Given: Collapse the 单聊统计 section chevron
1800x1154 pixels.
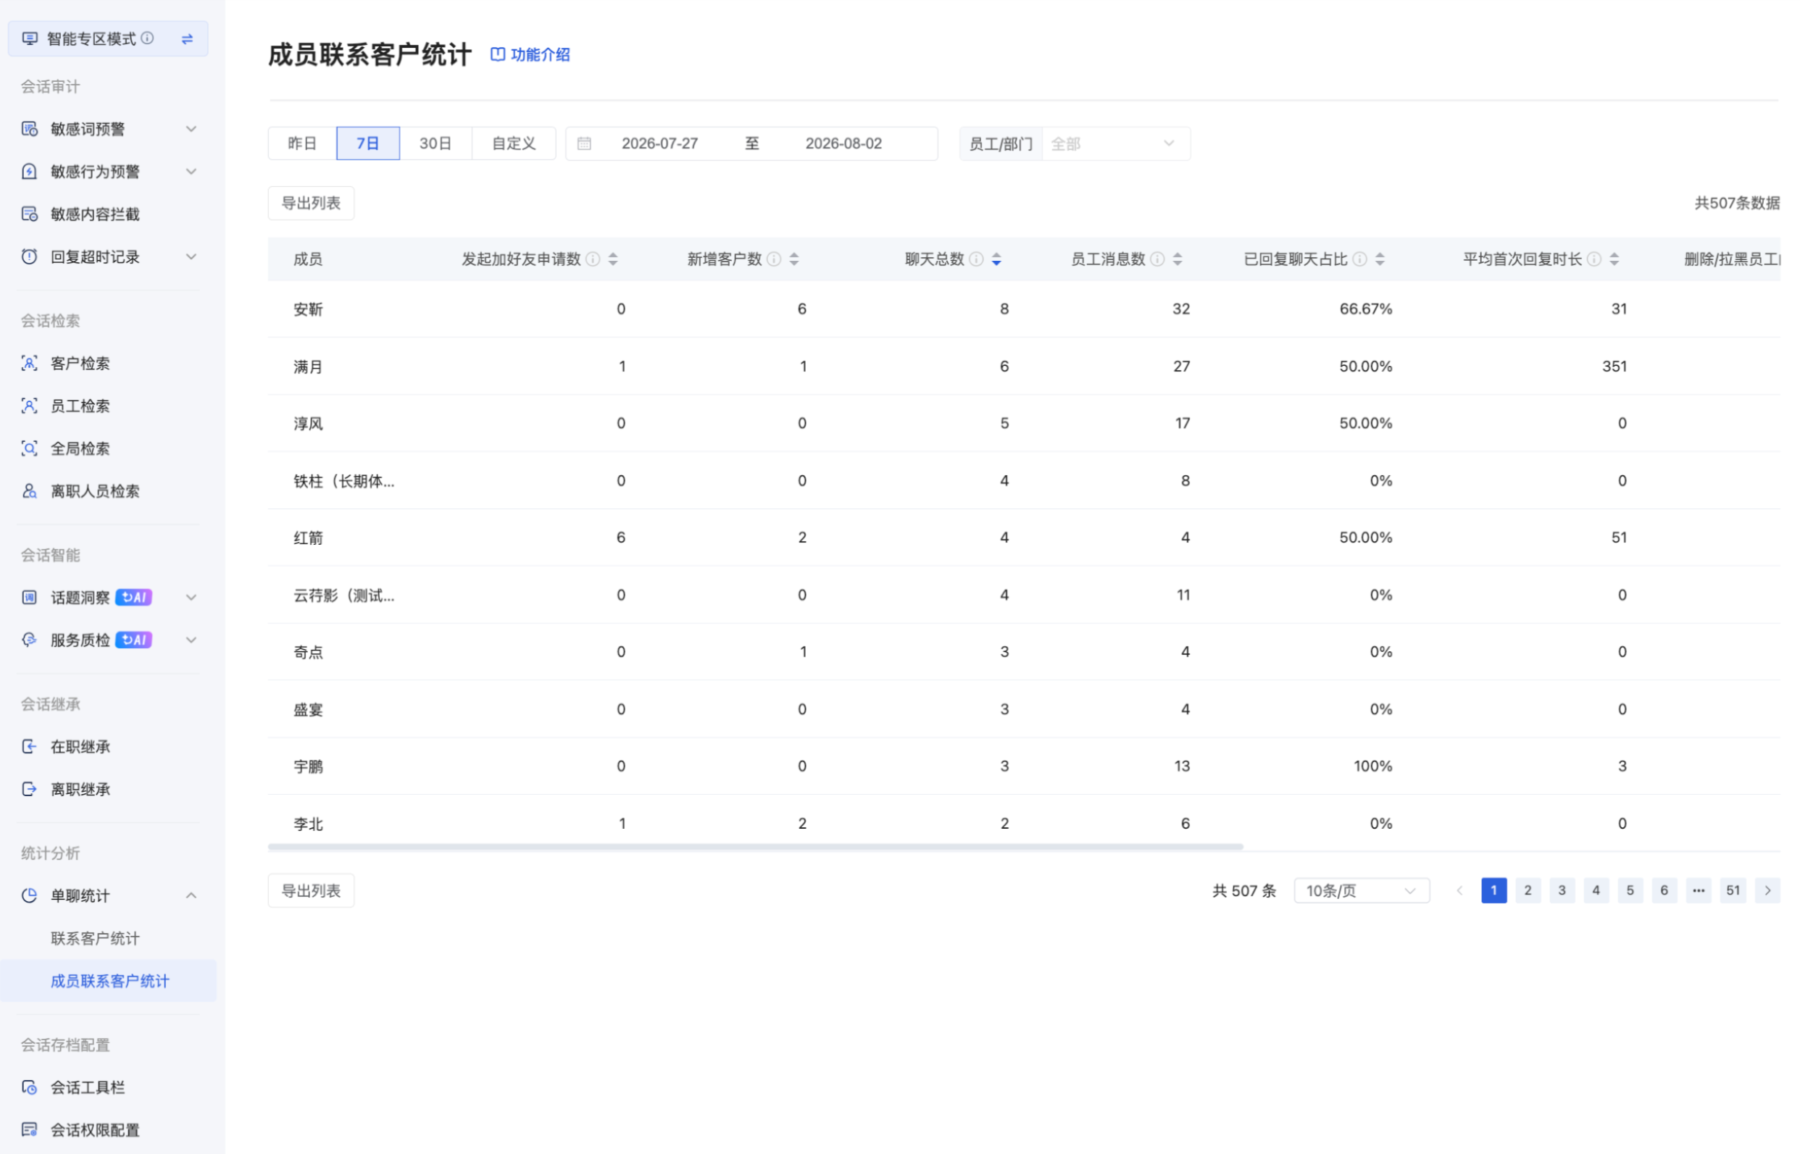Looking at the screenshot, I should click(192, 896).
